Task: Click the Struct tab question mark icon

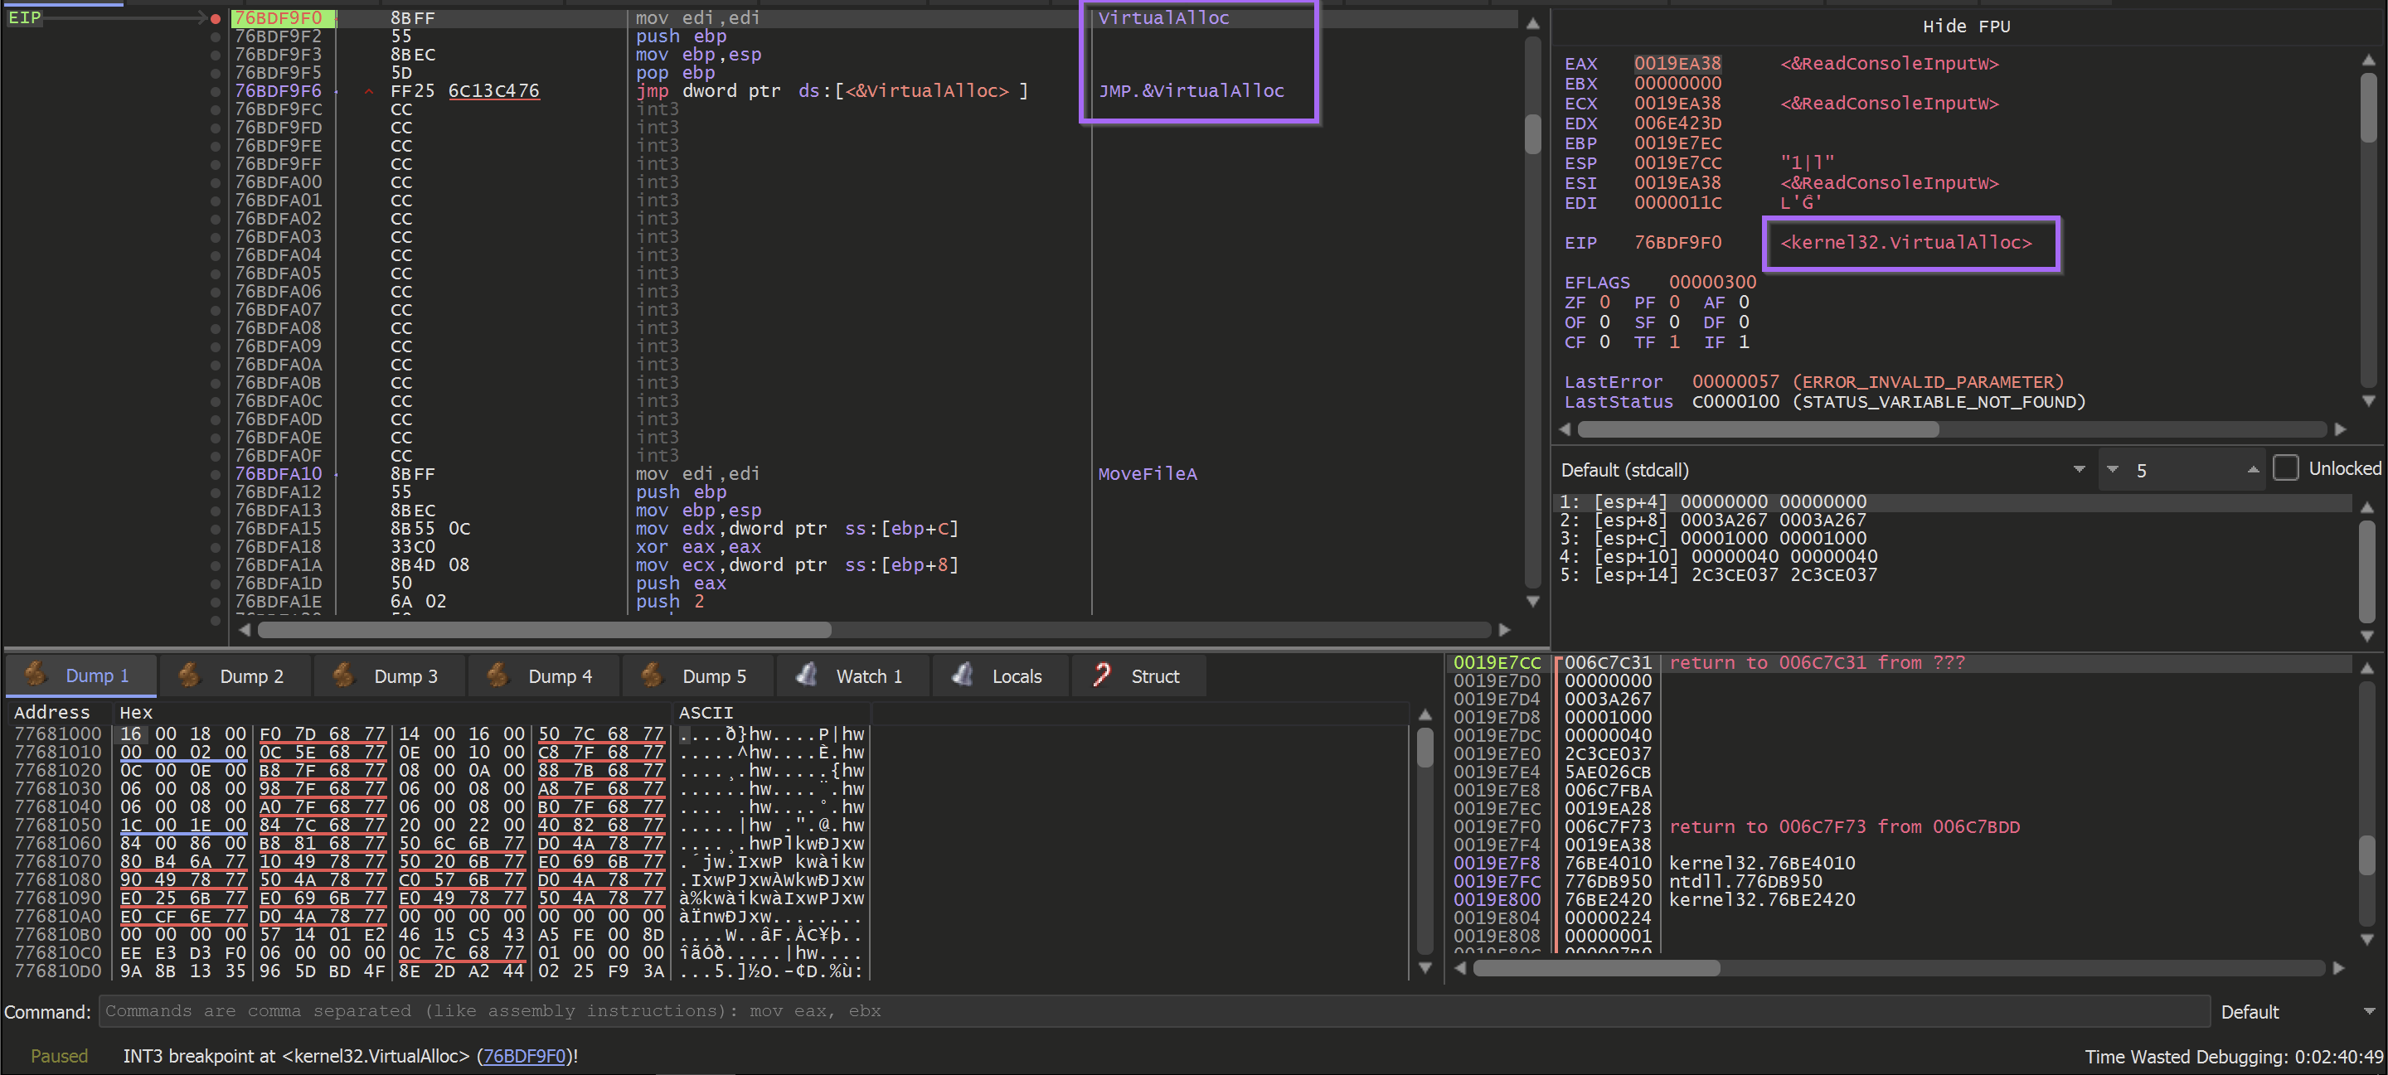Action: coord(1101,675)
